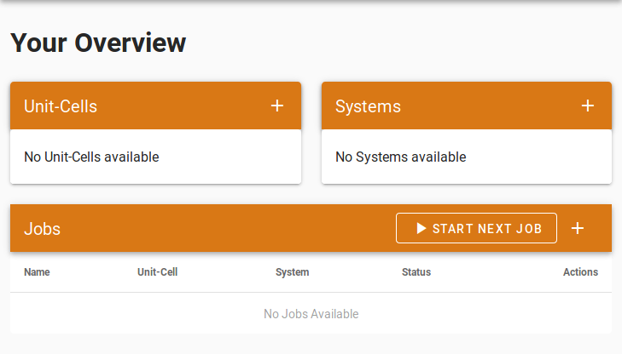The image size is (622, 354).
Task: Select the Systems card title
Action: pos(368,106)
